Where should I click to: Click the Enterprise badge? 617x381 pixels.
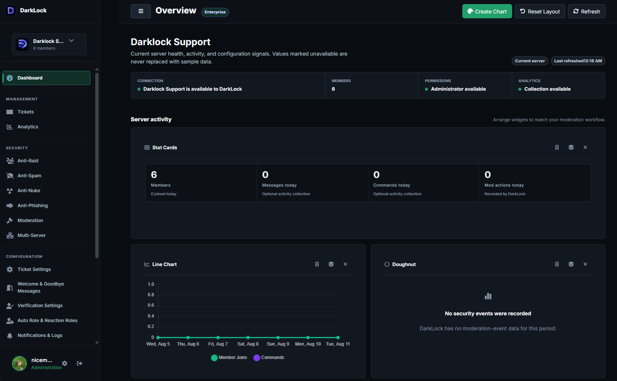pos(215,12)
